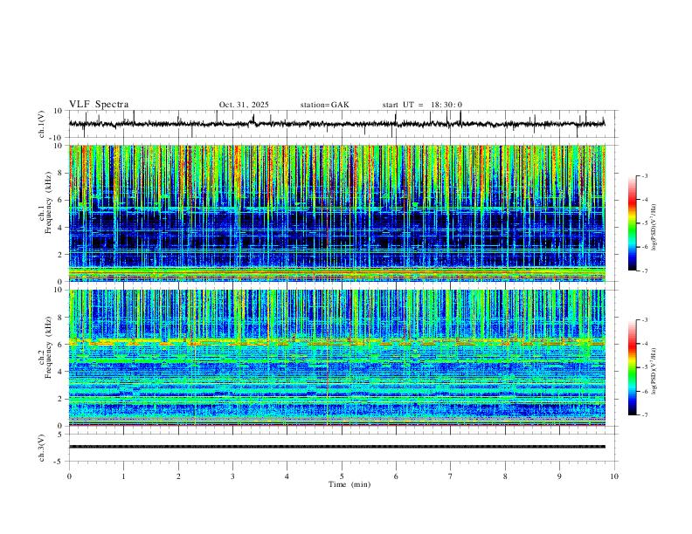Click tick label 9 on the Time axis
The height and width of the screenshot is (534, 692).
[559, 476]
